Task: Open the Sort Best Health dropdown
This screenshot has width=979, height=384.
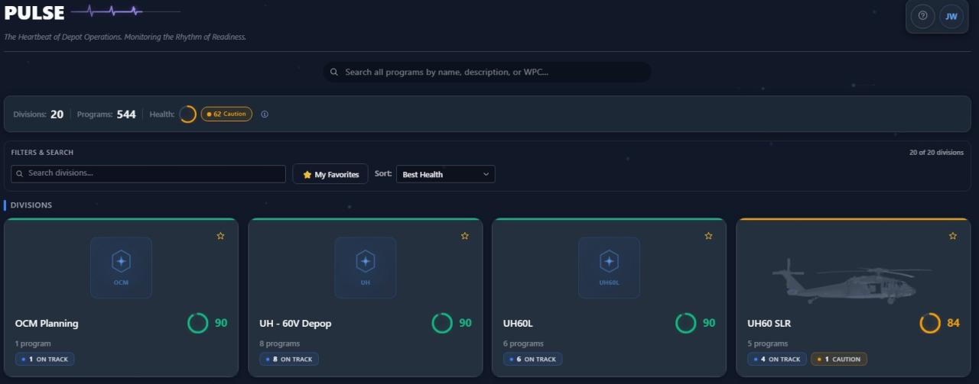Action: [x=445, y=174]
